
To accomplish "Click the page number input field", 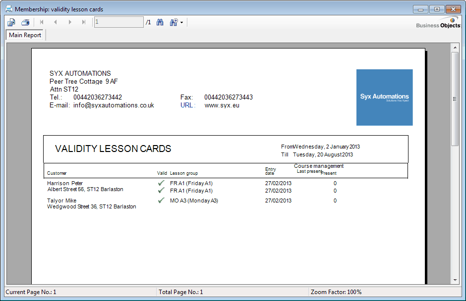I will tap(118, 22).
